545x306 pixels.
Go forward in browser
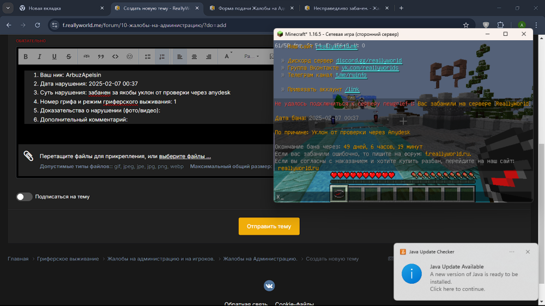pyautogui.click(x=23, y=25)
